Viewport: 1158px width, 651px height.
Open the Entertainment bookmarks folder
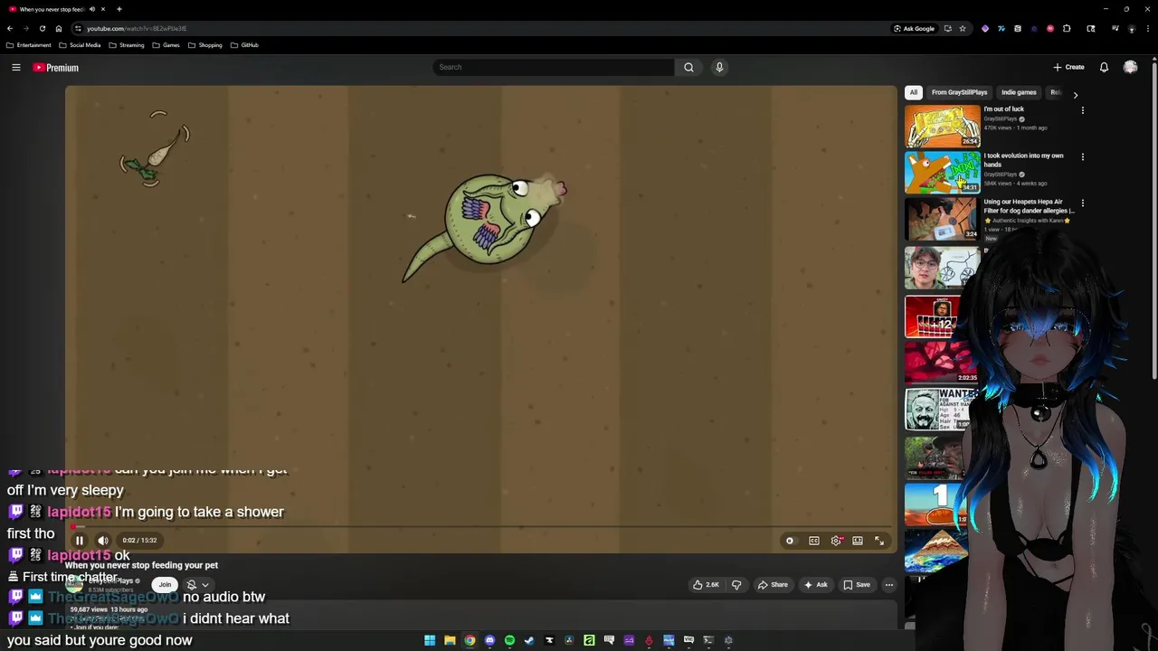(x=29, y=45)
